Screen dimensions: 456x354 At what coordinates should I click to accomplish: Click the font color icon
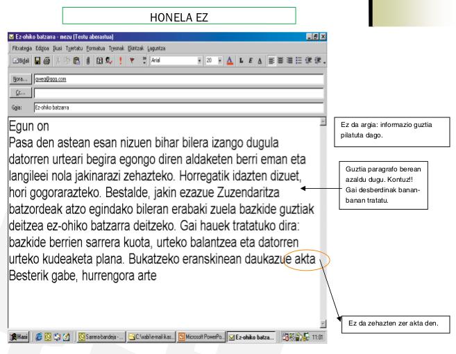pyautogui.click(x=228, y=60)
